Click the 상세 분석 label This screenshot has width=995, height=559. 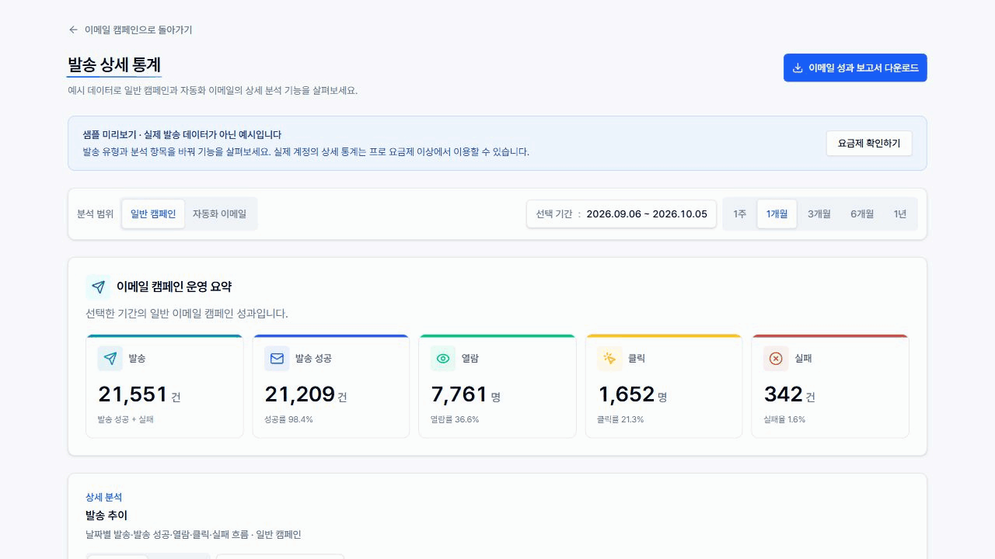[x=103, y=497]
